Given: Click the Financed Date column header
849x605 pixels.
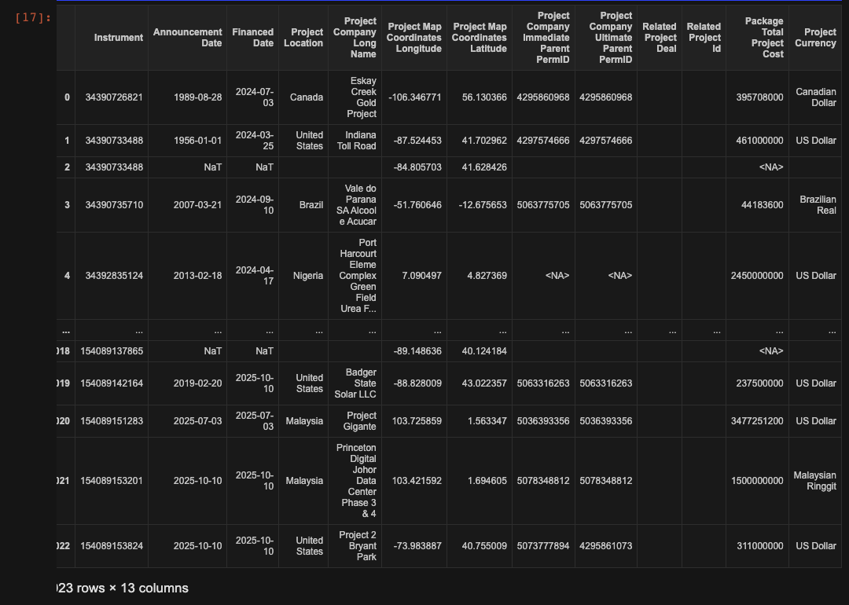Looking at the screenshot, I should [252, 38].
